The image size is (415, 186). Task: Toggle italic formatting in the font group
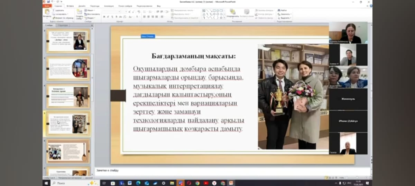[x=108, y=17]
